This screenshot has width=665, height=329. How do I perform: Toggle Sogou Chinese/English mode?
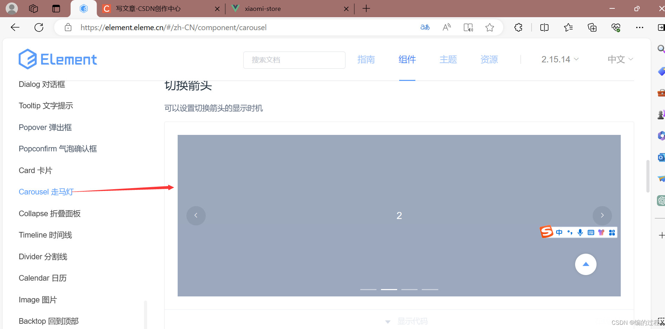[x=559, y=232]
